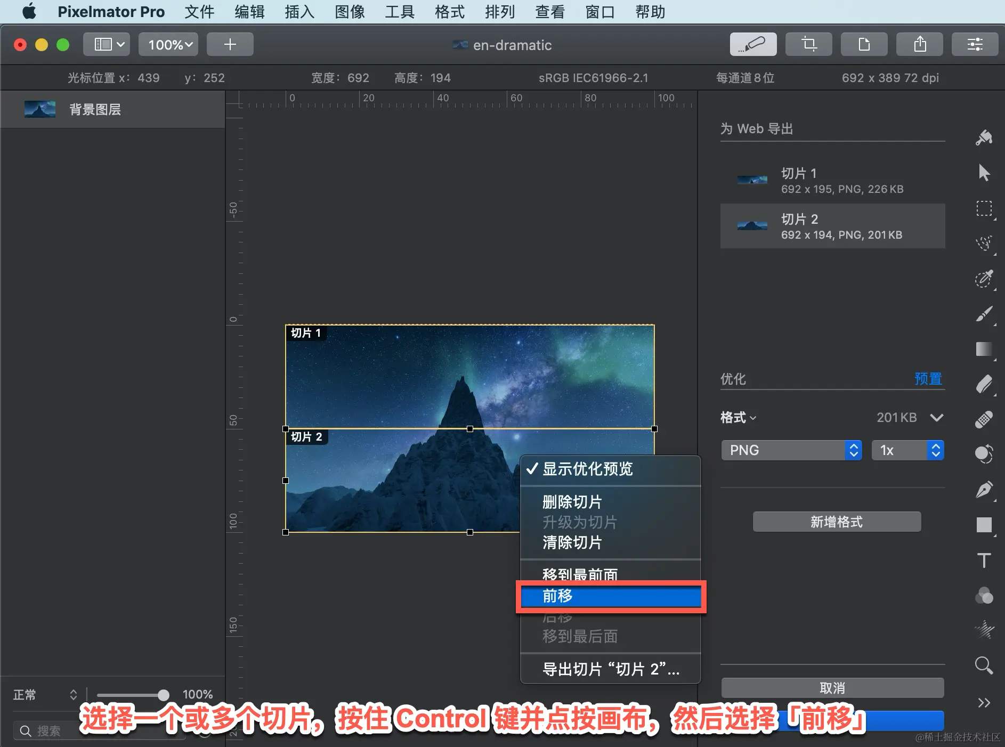
Task: Collapse the 格式 section chevron
Action: pos(753,418)
